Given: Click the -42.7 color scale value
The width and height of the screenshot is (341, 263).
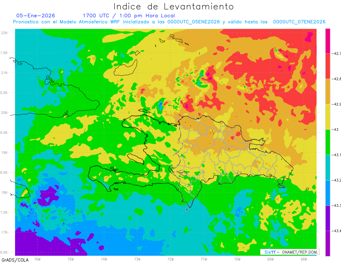Looking at the screenshot, I should tap(337, 53).
